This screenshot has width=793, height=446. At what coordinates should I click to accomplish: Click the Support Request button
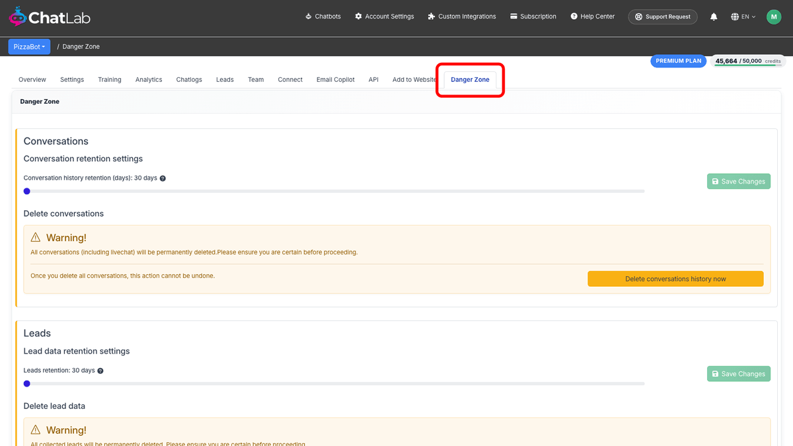663,17
